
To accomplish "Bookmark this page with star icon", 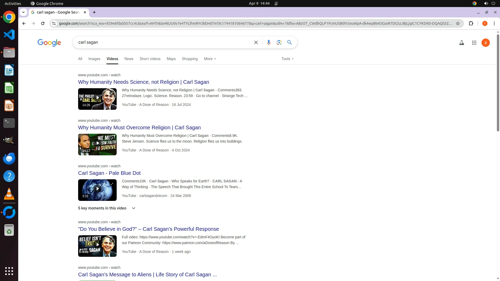I will (458, 23).
